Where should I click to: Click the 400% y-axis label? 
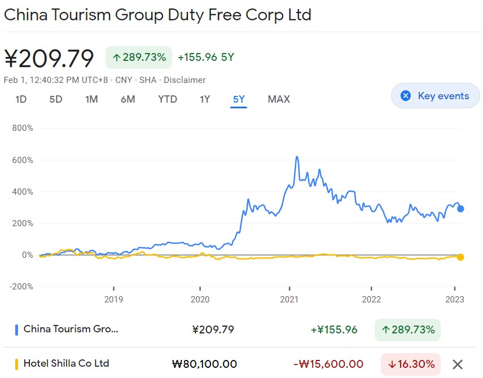pos(23,192)
